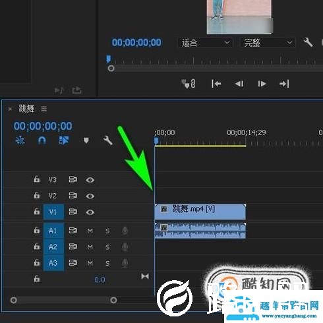Select the V3 track label
This screenshot has width=323, height=323.
point(53,180)
